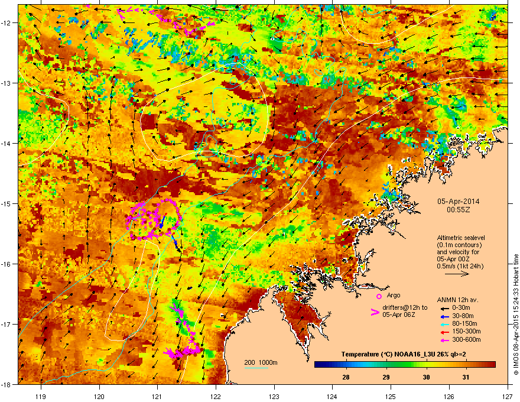Click the '150-300m' depth label
Viewport: 520px width, 402px height.
(467, 331)
